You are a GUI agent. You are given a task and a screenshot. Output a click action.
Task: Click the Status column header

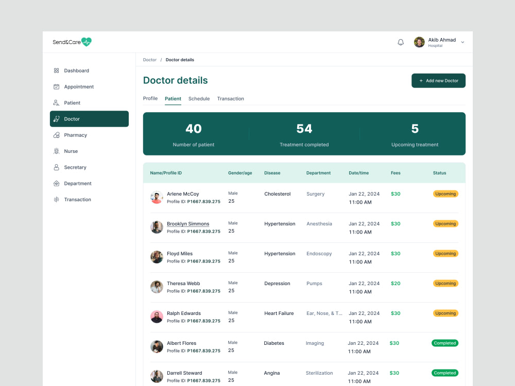tap(439, 173)
